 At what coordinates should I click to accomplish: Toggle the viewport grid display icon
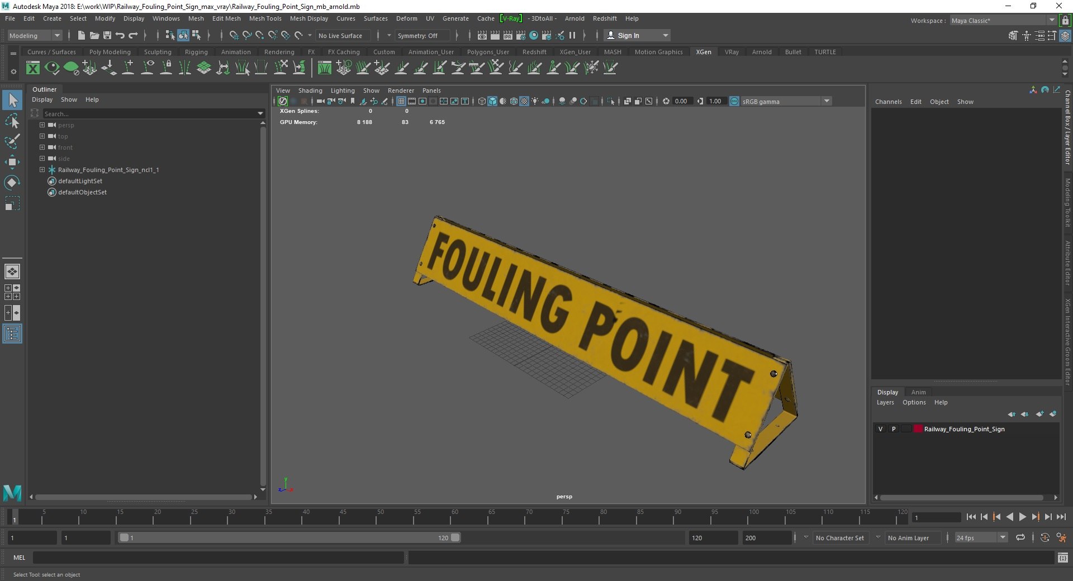401,101
